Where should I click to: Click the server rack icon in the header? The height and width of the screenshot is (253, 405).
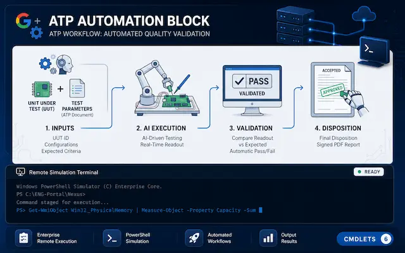(295, 25)
